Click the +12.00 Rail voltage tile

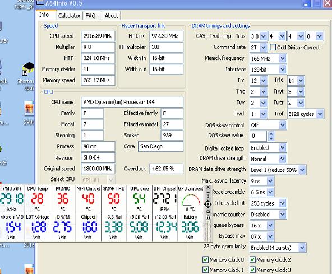tap(165, 227)
